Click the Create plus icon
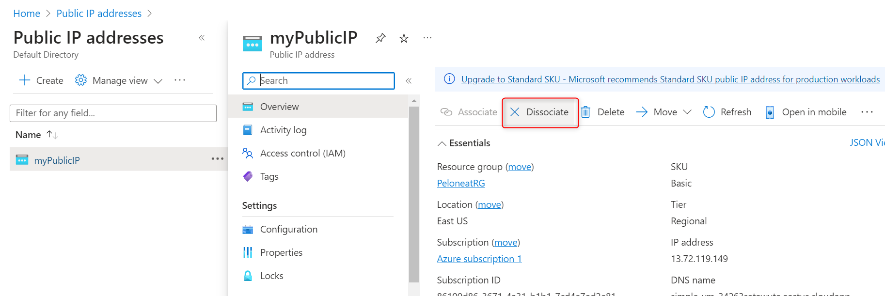Screen dimensions: 885x296 (25, 80)
